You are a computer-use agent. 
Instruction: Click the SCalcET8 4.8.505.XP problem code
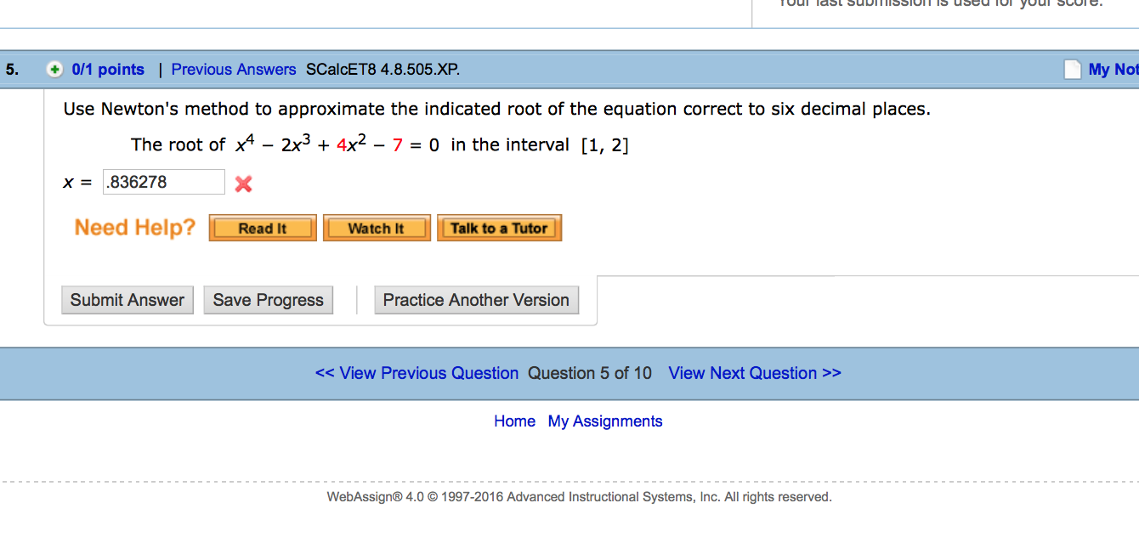point(382,70)
